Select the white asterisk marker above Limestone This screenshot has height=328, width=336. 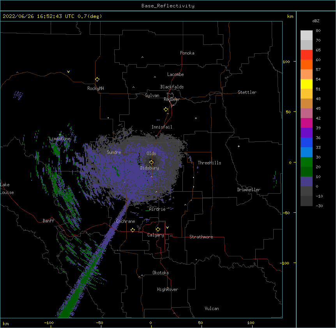[60, 135]
